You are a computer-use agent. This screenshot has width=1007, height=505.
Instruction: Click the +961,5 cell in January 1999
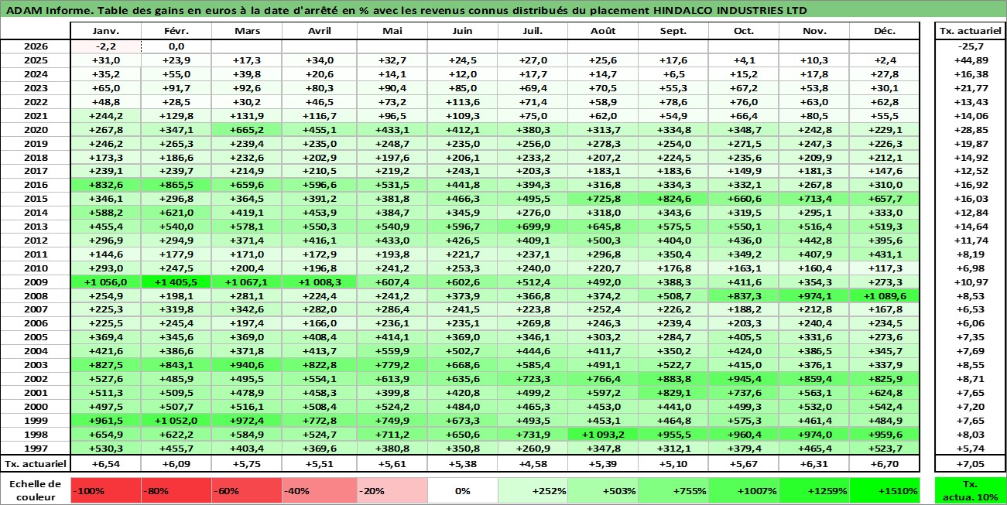pos(106,421)
